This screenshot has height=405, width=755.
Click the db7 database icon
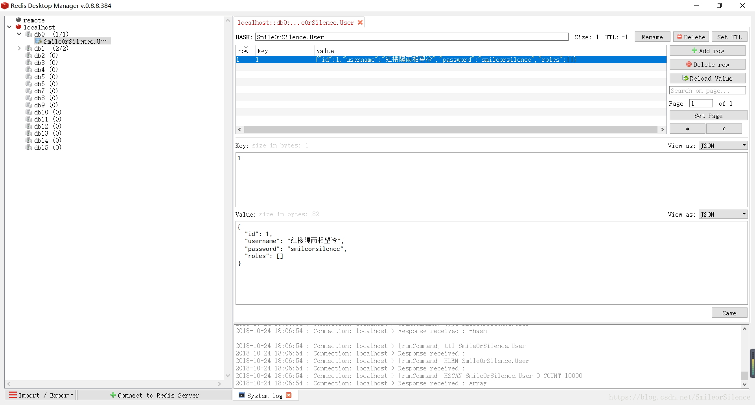[x=29, y=91]
